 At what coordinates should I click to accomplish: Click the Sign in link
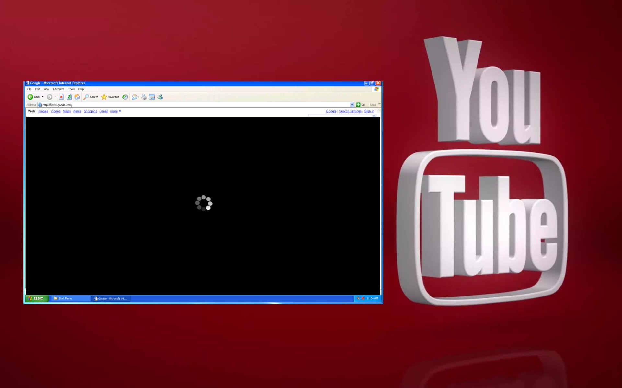(369, 111)
